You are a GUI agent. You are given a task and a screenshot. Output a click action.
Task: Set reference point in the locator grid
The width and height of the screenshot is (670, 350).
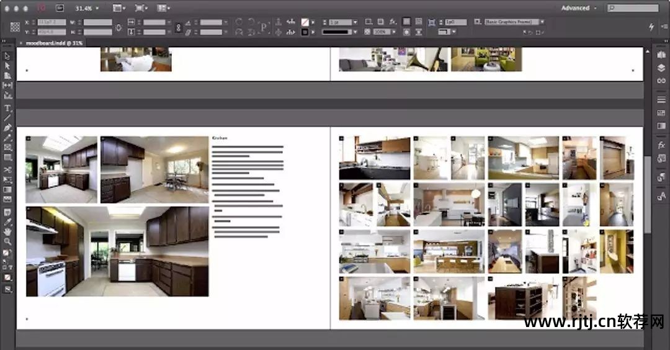pyautogui.click(x=15, y=27)
